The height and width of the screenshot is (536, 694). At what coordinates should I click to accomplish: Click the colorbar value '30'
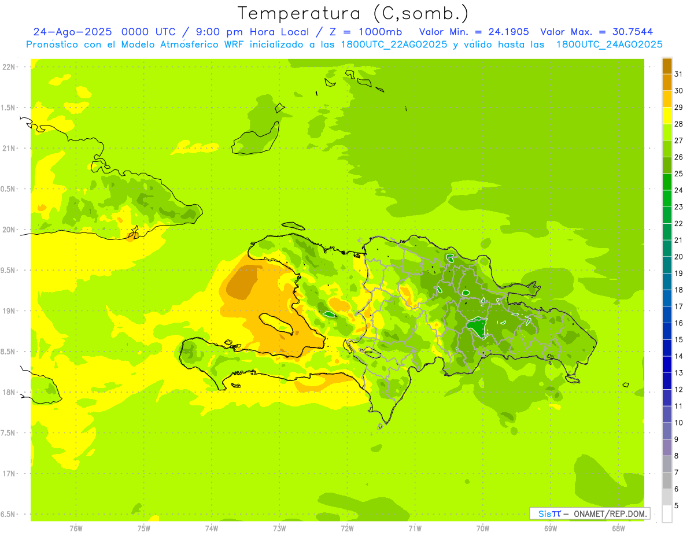[679, 91]
